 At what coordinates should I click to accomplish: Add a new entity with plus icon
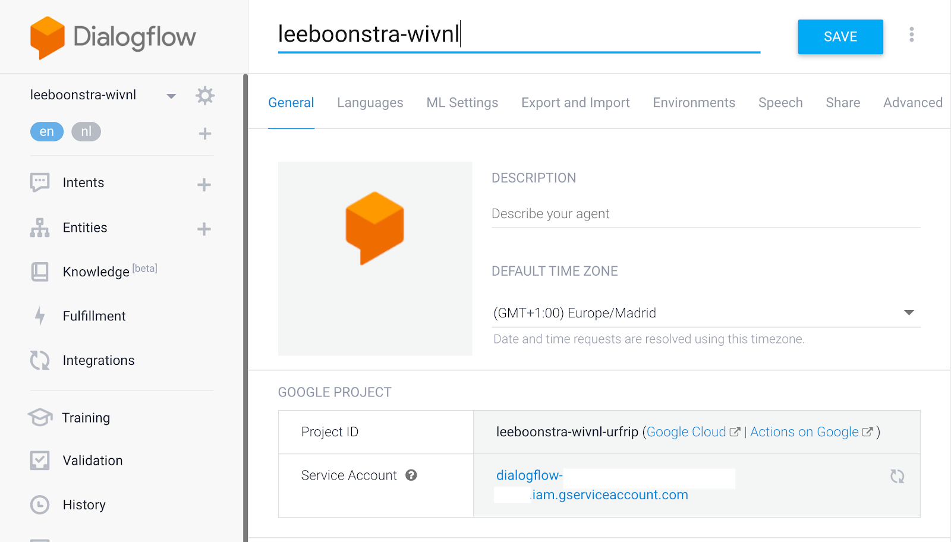tap(204, 229)
